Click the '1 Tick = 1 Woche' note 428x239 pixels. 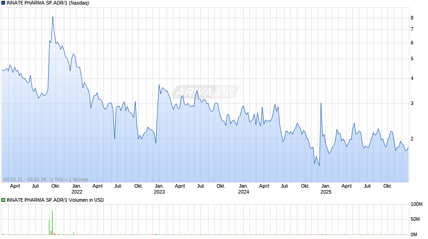69,179
